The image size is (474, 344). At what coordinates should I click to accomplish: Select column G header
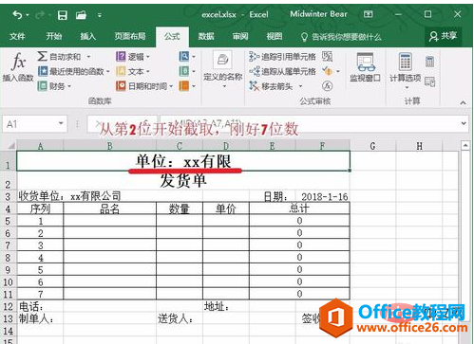click(372, 146)
